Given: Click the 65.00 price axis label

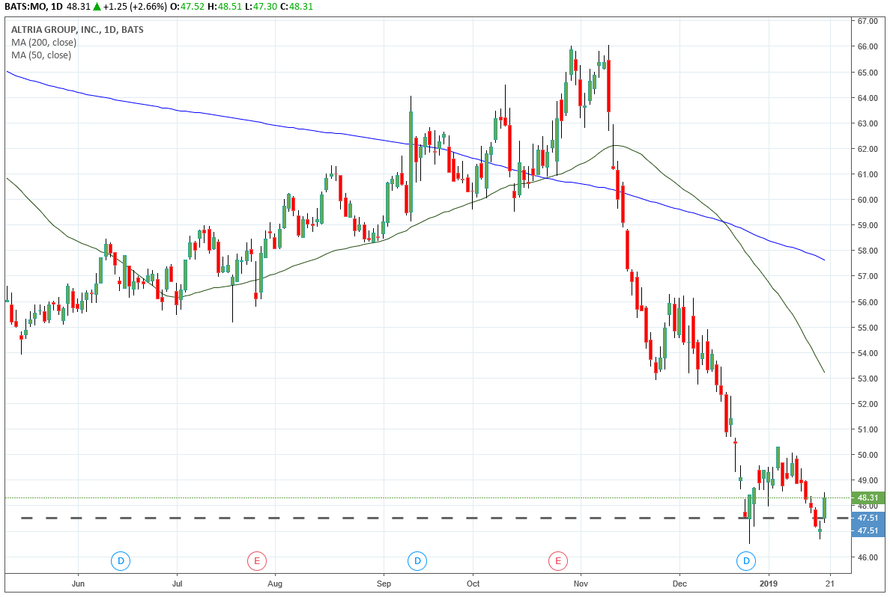Looking at the screenshot, I should (868, 73).
